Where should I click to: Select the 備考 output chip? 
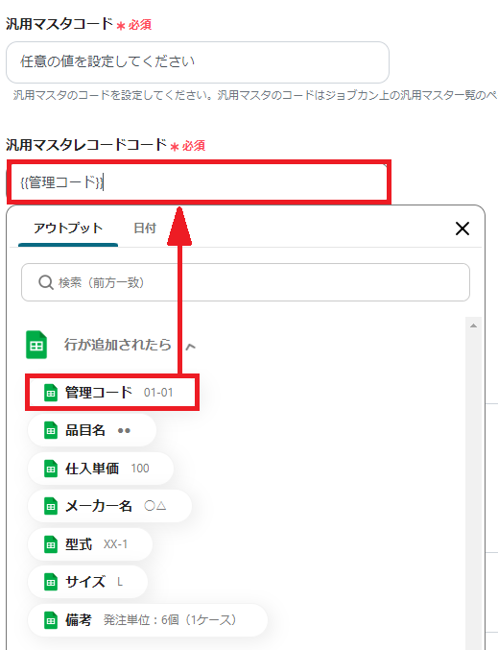pos(148,620)
